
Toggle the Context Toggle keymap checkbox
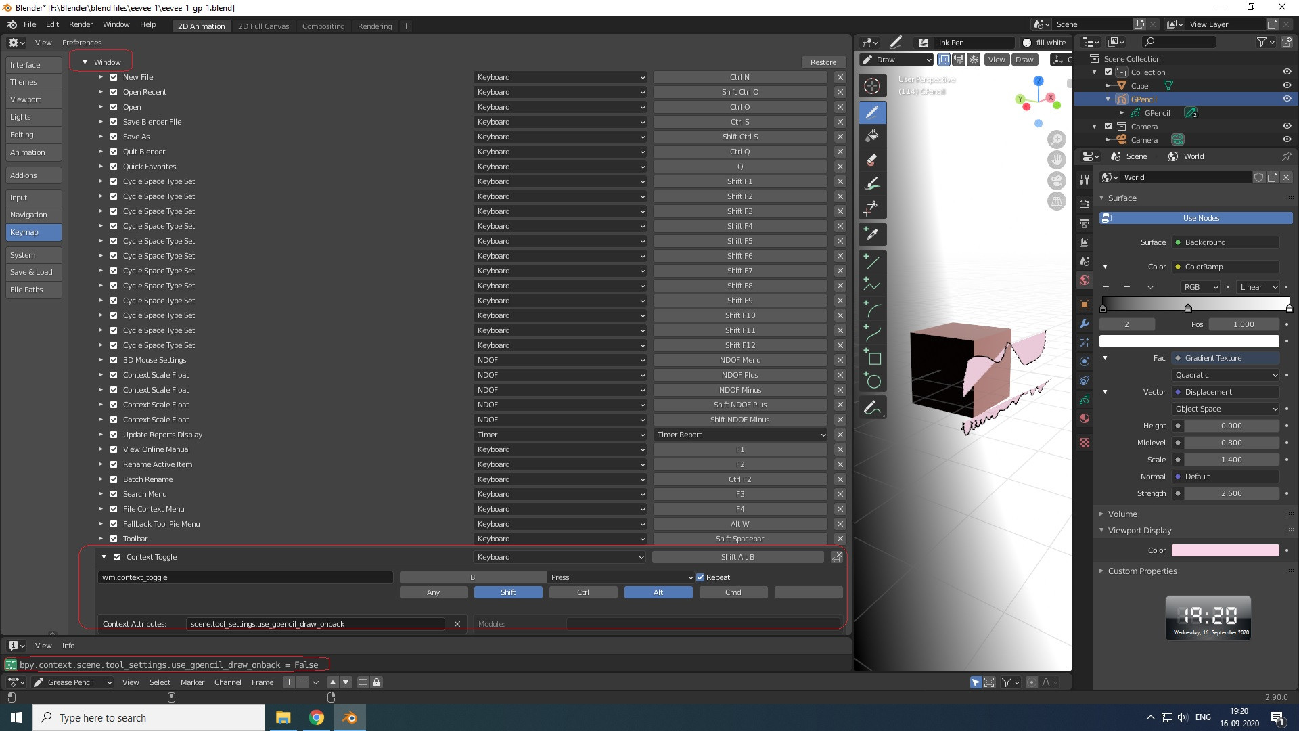(117, 557)
